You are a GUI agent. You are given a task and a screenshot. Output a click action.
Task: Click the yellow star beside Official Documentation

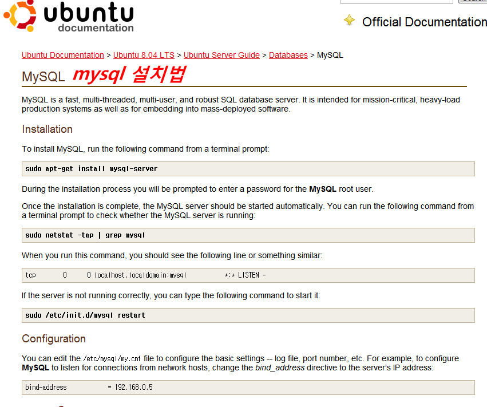[349, 21]
